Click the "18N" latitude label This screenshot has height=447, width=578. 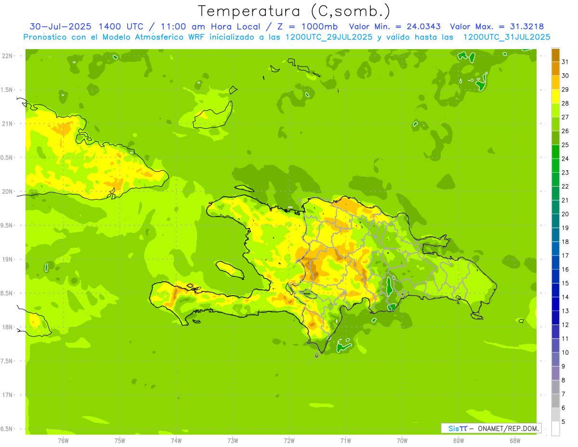(x=7, y=327)
